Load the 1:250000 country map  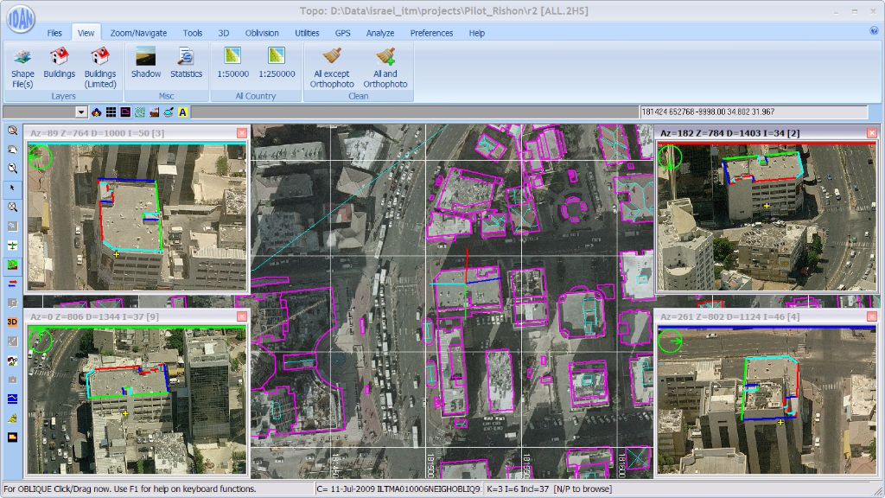pos(277,57)
